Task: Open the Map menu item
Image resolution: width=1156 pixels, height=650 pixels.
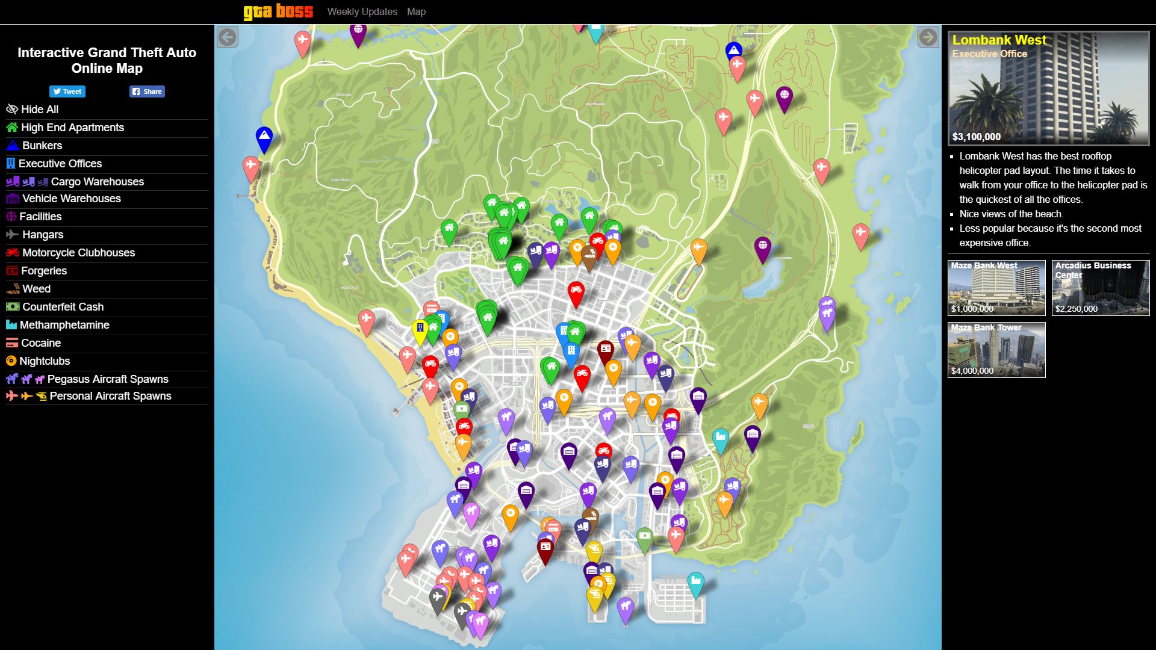Action: (416, 11)
